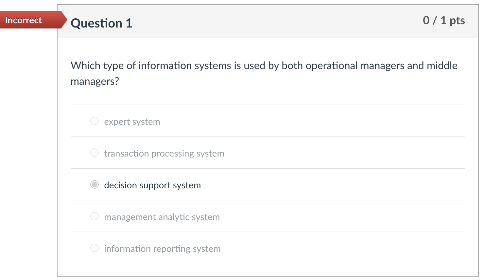Click the word 'managers?' in the prompt
The height and width of the screenshot is (280, 485).
[95, 81]
